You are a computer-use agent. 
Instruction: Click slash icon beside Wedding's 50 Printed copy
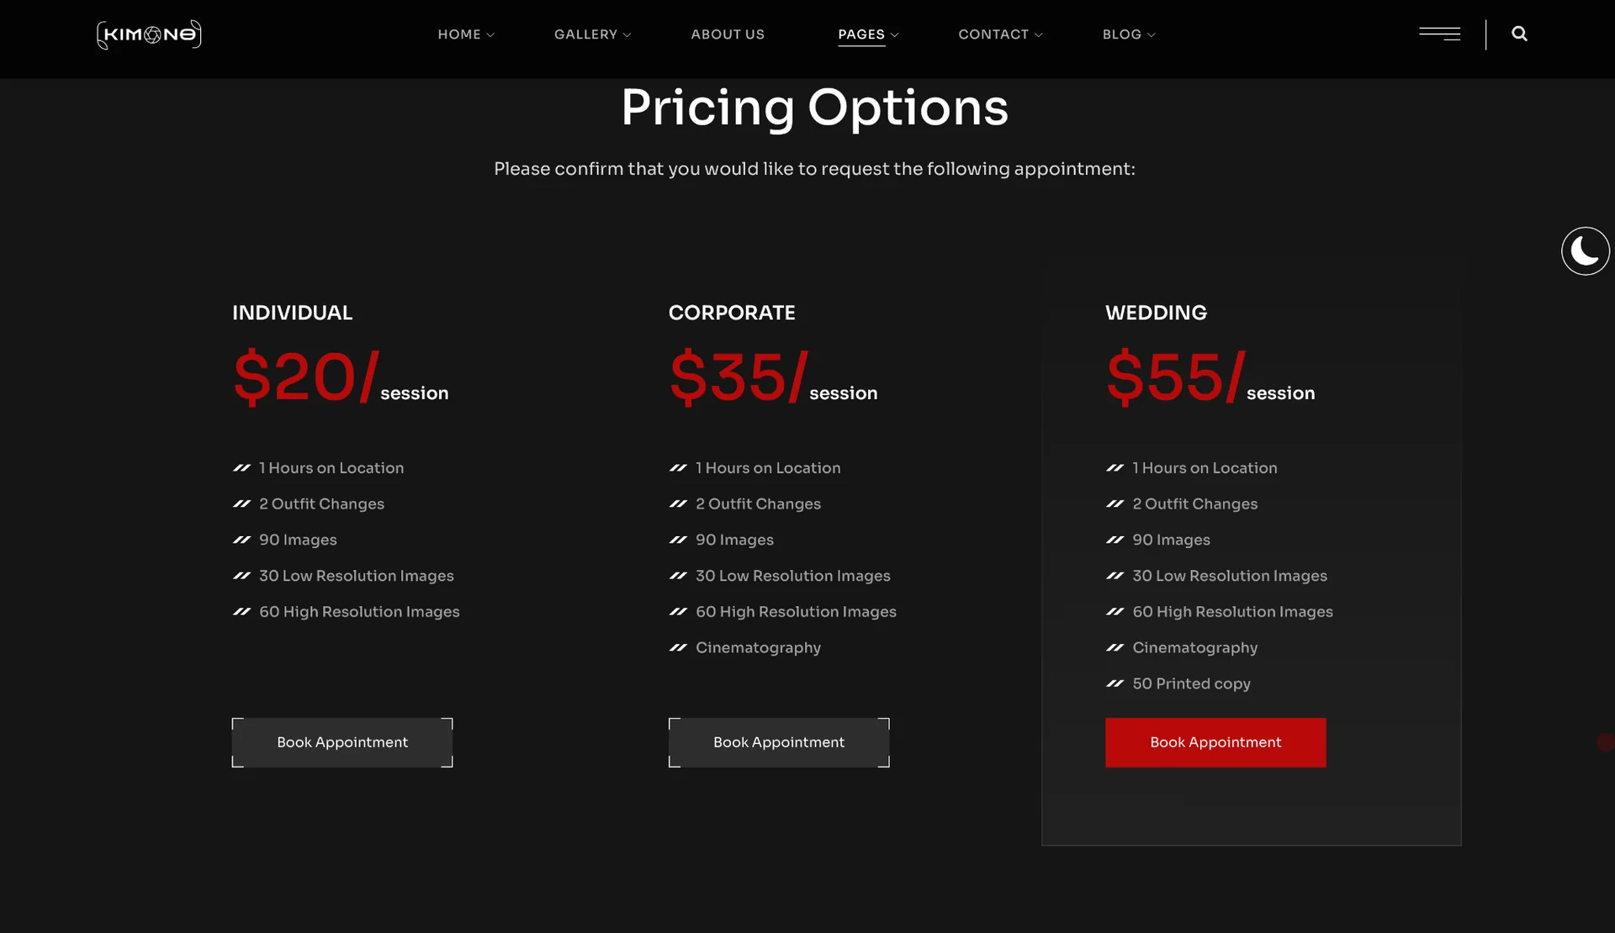pyautogui.click(x=1115, y=684)
